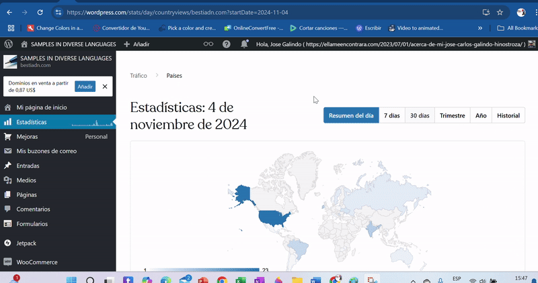
Task: Open the Añadir new content menu
Action: [x=137, y=44]
